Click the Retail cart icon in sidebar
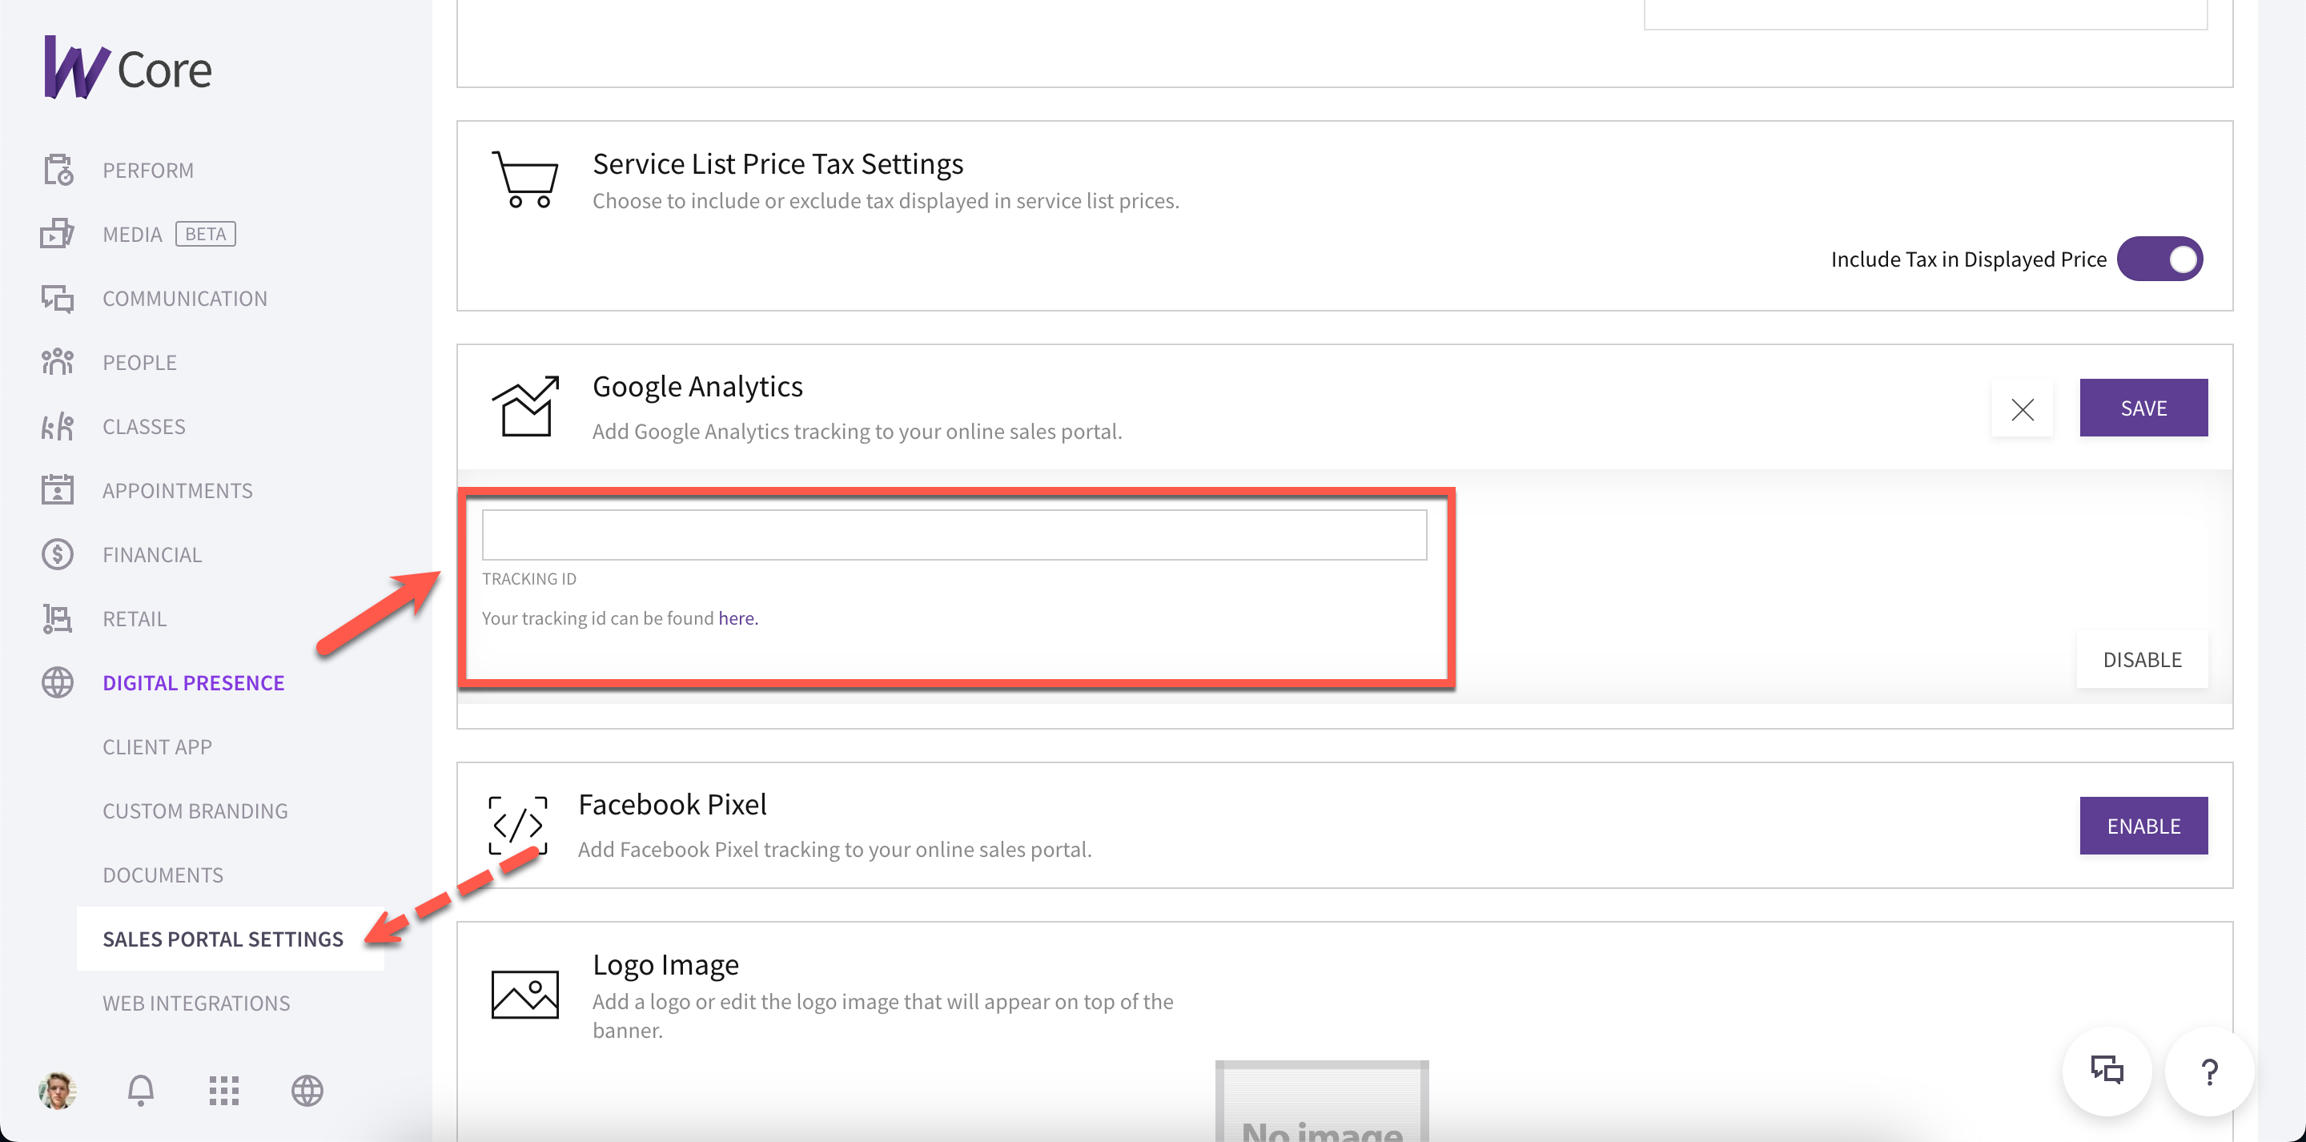 58,618
